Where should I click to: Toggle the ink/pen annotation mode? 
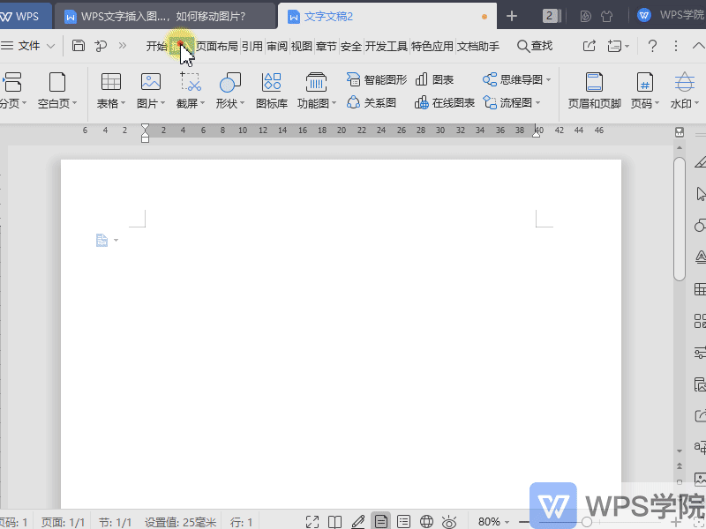(x=358, y=521)
